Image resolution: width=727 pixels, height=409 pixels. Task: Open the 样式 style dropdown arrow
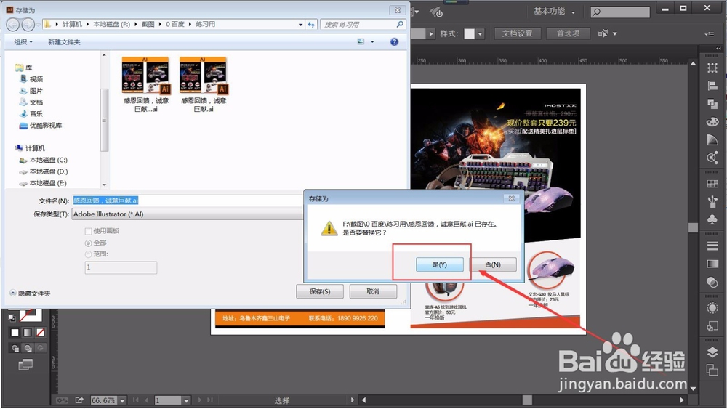[x=481, y=34]
